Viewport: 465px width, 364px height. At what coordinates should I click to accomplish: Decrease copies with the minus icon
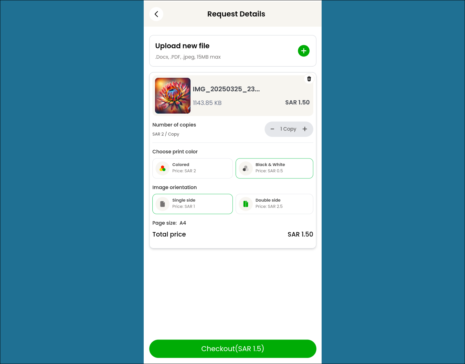point(272,129)
